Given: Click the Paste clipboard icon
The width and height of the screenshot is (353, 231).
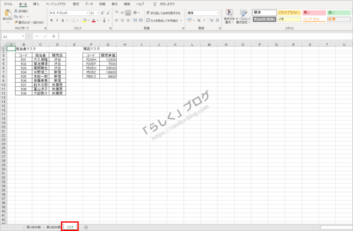Looking at the screenshot, I should click(7, 13).
